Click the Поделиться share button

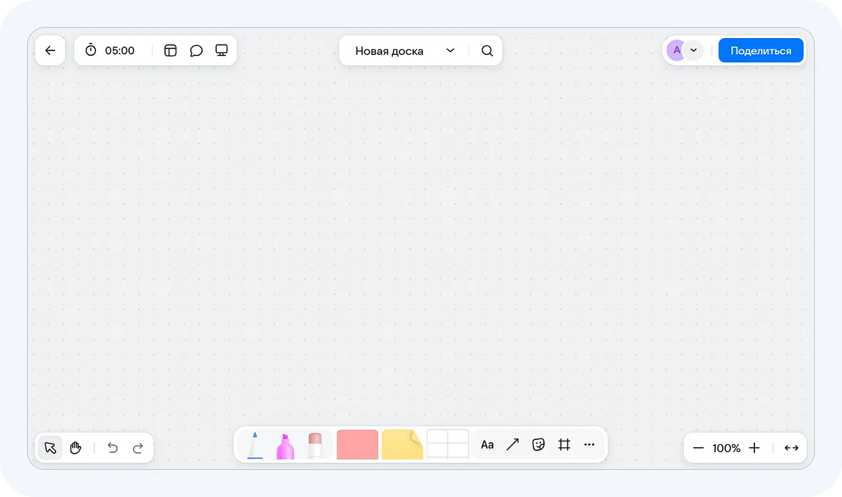761,50
